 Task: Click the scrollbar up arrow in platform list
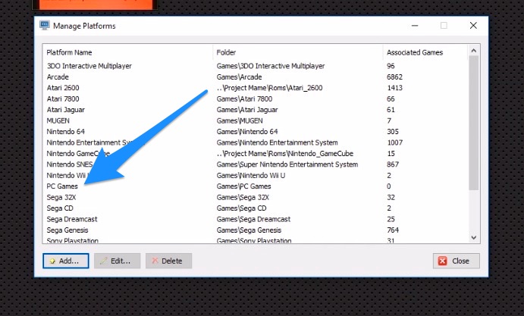click(473, 51)
